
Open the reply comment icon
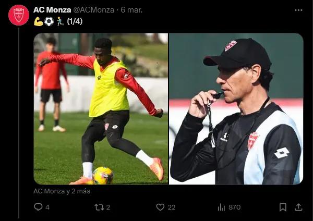tap(38, 207)
